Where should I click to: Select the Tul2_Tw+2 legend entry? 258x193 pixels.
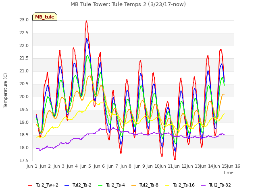[43, 185]
